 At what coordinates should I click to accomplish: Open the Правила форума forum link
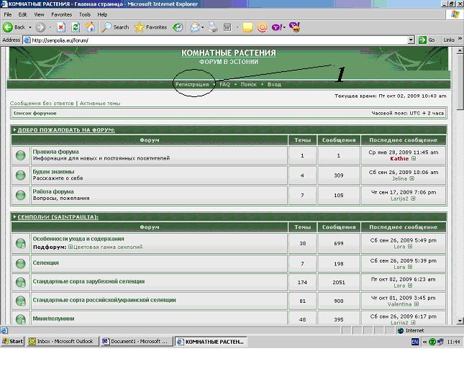pos(55,152)
